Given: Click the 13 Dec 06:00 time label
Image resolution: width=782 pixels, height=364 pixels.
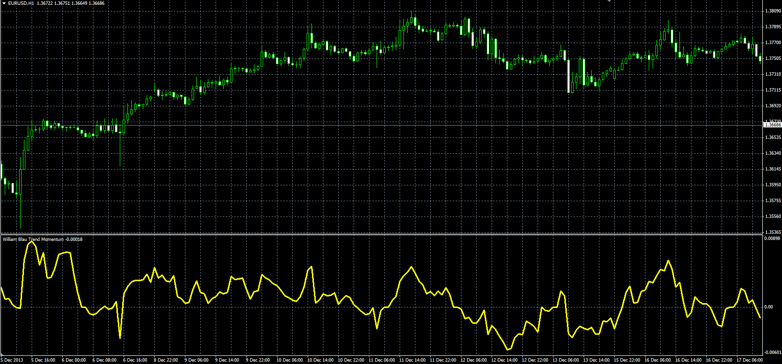Looking at the screenshot, I should [x=566, y=360].
